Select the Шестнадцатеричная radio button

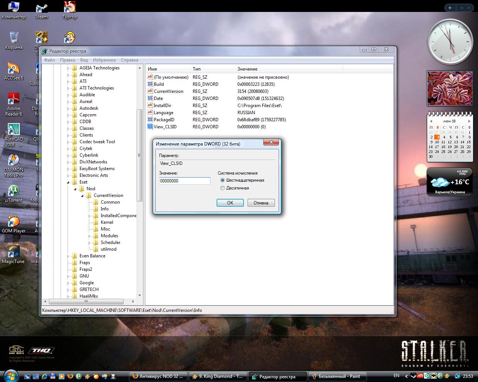[x=223, y=180]
